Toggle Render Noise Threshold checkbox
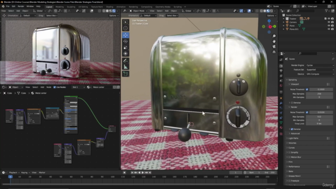This screenshot has height=189, width=336. 307,112
